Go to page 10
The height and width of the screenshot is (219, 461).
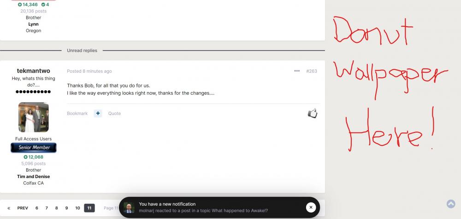[77, 208]
